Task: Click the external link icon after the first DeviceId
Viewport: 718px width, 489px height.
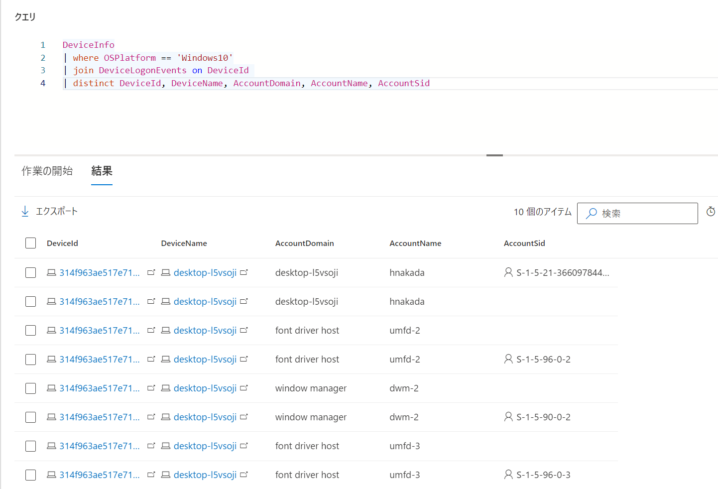Action: coord(151,272)
